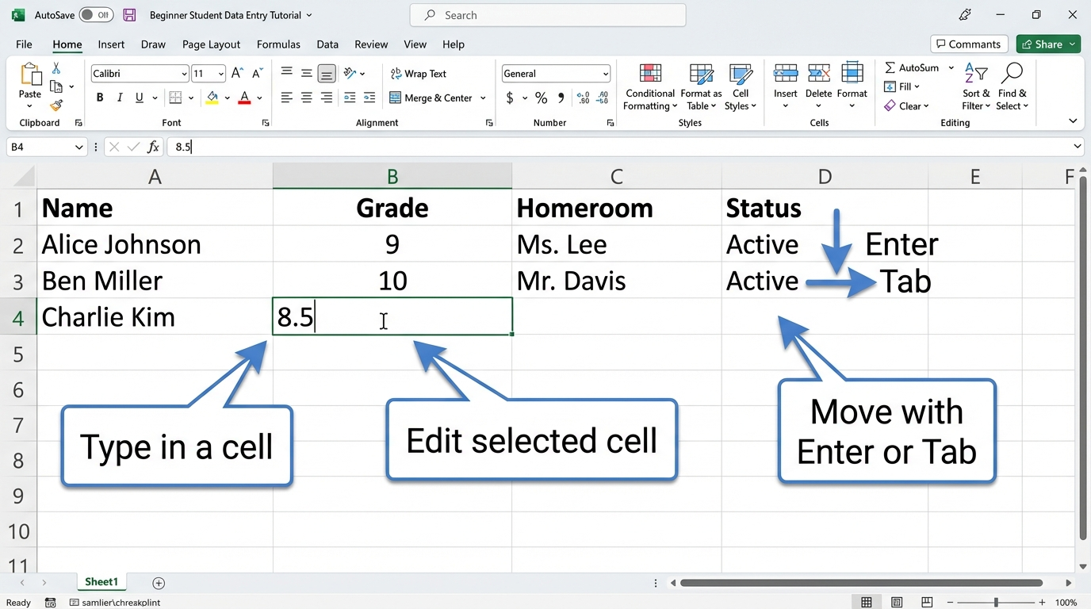
Task: Toggle Wrap Text option
Action: pos(419,74)
